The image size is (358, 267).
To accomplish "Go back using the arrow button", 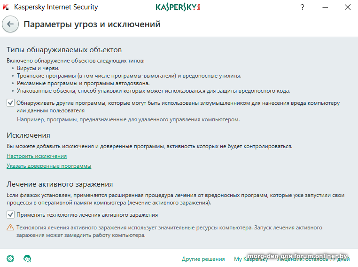I will point(10,24).
